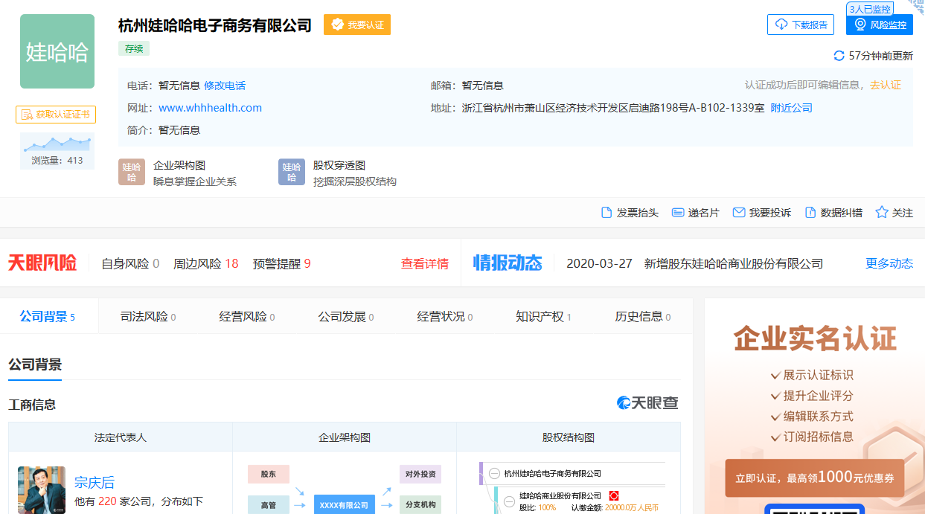Click 周边风险 18 item

pos(206,263)
